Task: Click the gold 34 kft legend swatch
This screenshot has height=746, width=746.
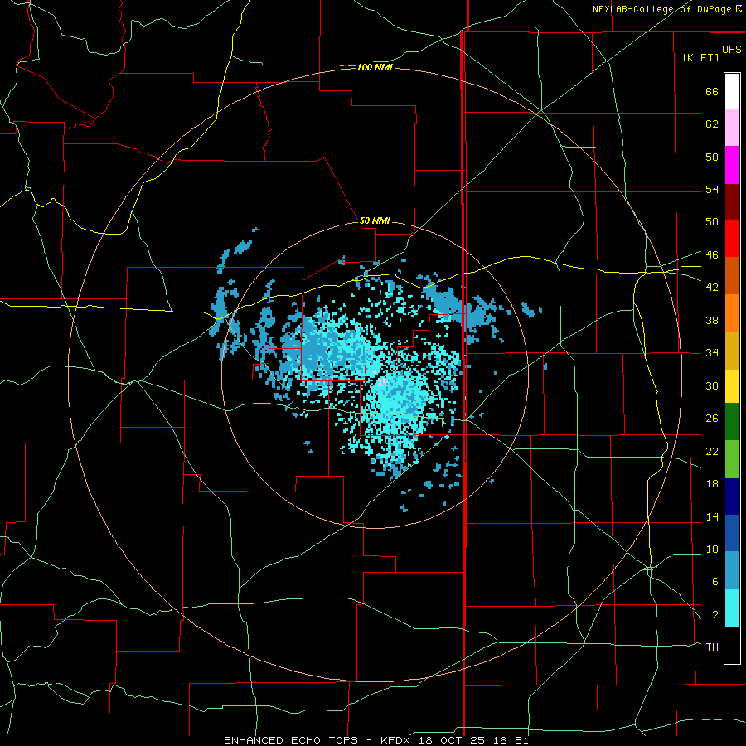Action: [732, 351]
